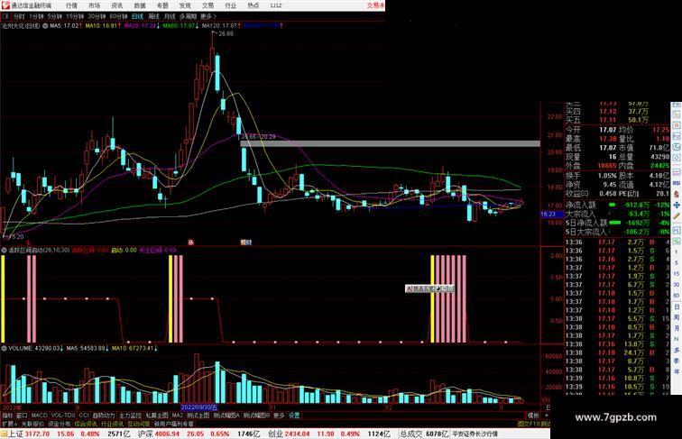The height and width of the screenshot is (439, 682).
Task: Select the MACD indicator tab
Action: pyautogui.click(x=39, y=416)
